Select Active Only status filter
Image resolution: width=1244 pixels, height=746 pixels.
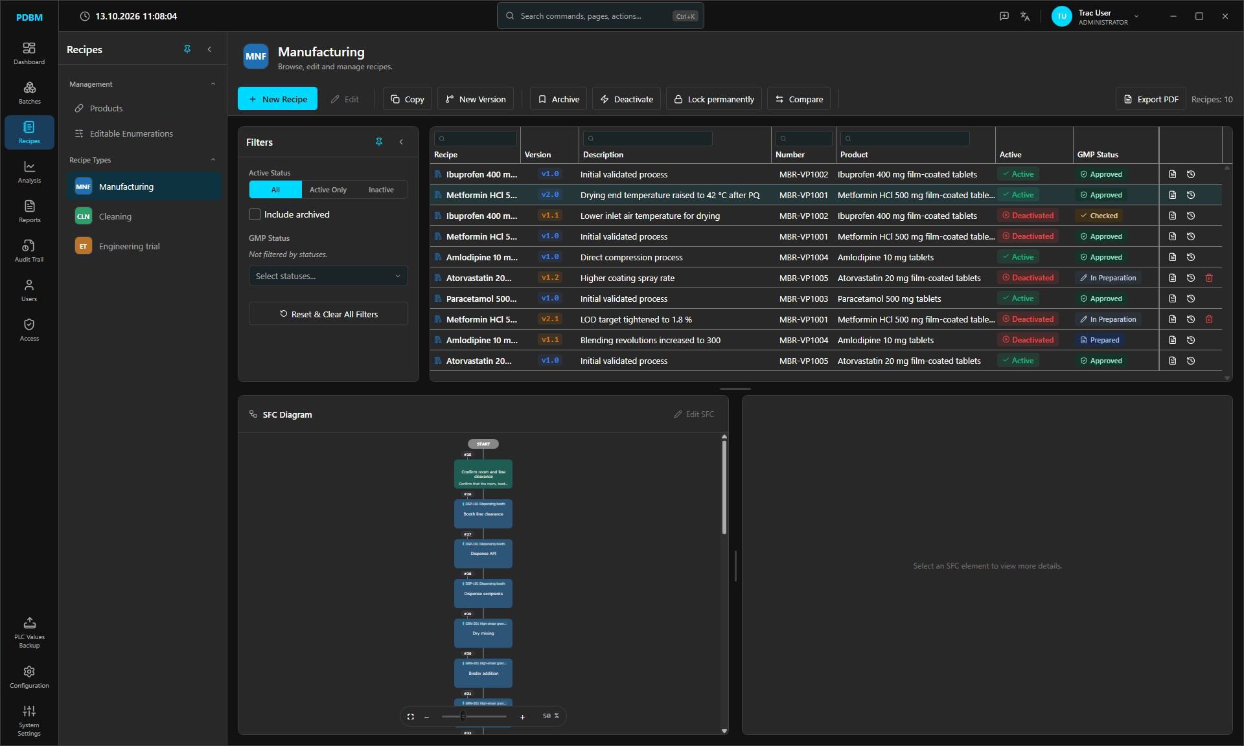click(328, 190)
